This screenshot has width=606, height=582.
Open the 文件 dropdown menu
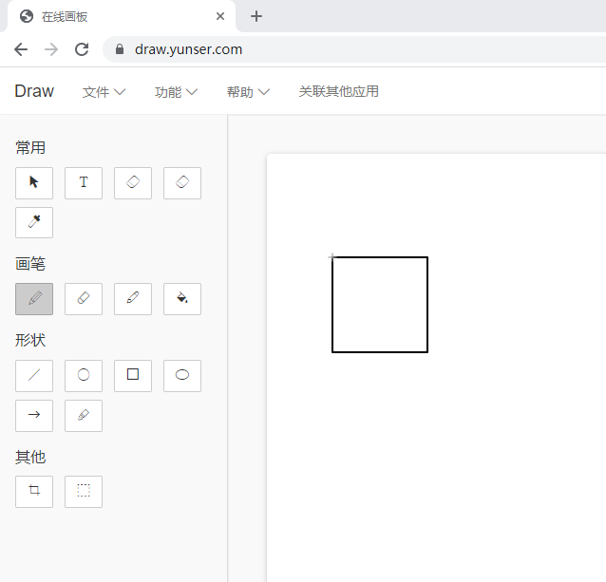[x=104, y=92]
